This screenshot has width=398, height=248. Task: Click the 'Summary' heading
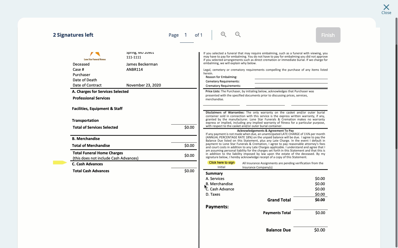click(214, 173)
